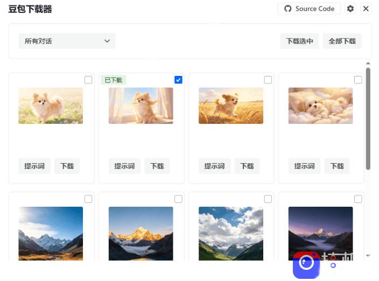
Task: Open the running puppy in wheat thumbnail
Action: (x=231, y=106)
